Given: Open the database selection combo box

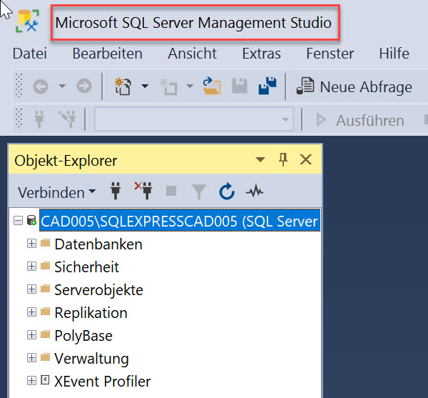Looking at the screenshot, I should pyautogui.click(x=194, y=119).
